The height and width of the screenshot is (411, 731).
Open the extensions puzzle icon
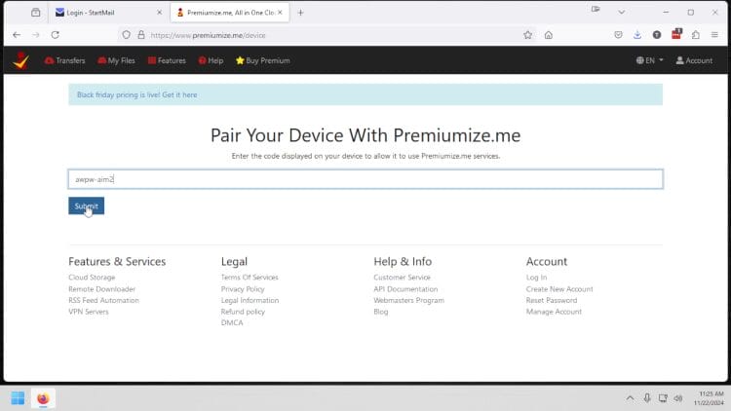pyautogui.click(x=696, y=35)
